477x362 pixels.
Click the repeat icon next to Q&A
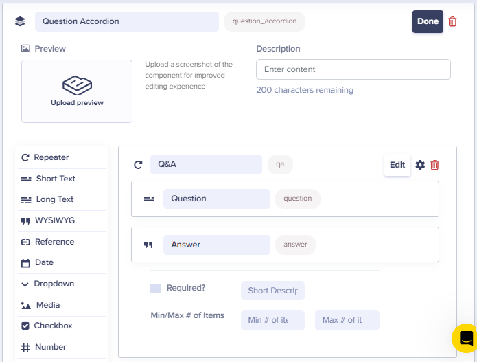[x=138, y=165]
